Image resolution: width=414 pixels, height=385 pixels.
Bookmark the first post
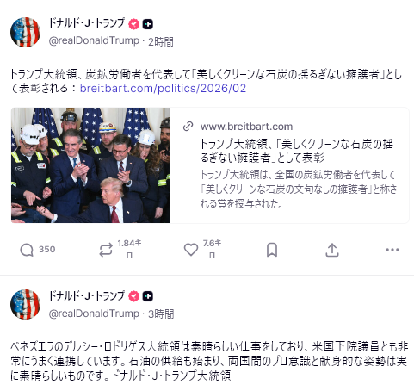[x=272, y=250]
